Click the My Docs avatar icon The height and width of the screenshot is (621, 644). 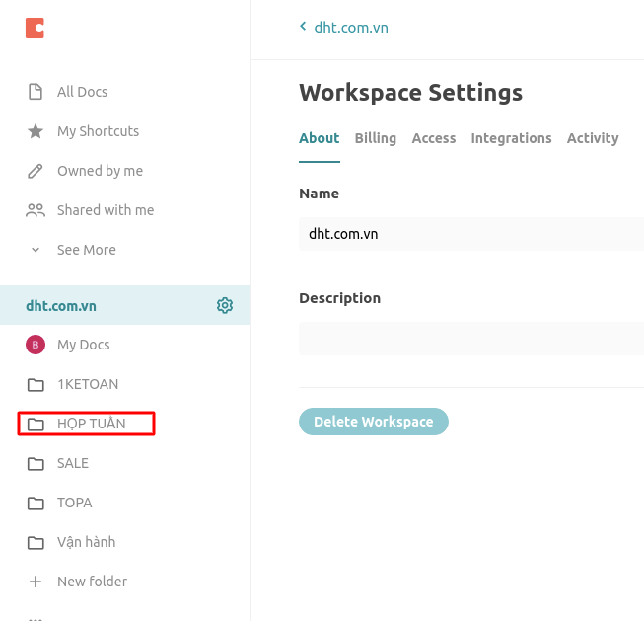[x=36, y=345]
